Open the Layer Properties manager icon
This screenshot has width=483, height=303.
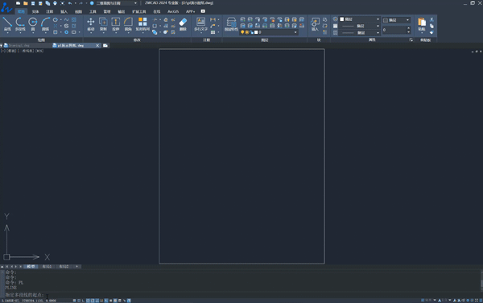click(x=231, y=24)
